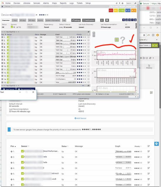Open the Sensors menu

(x=37, y=3)
